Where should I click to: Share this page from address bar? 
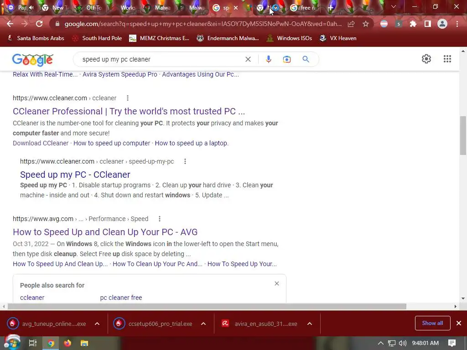coord(351,24)
